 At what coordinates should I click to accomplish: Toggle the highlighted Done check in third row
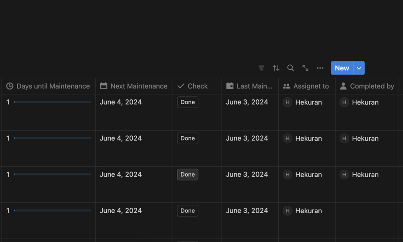coord(187,174)
